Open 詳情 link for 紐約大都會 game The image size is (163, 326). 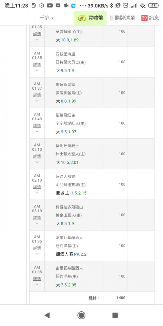[x=37, y=187]
